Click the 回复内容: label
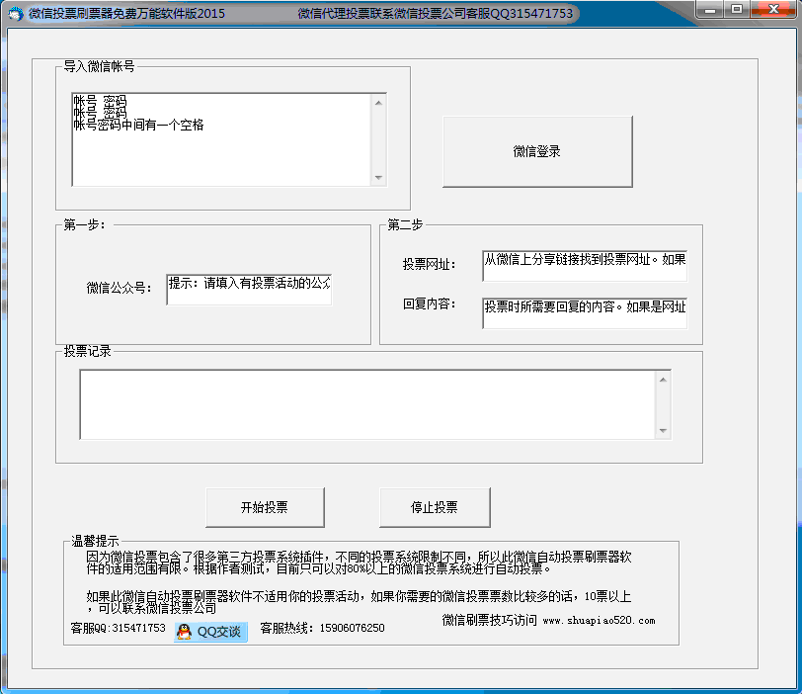The image size is (802, 694). click(429, 304)
